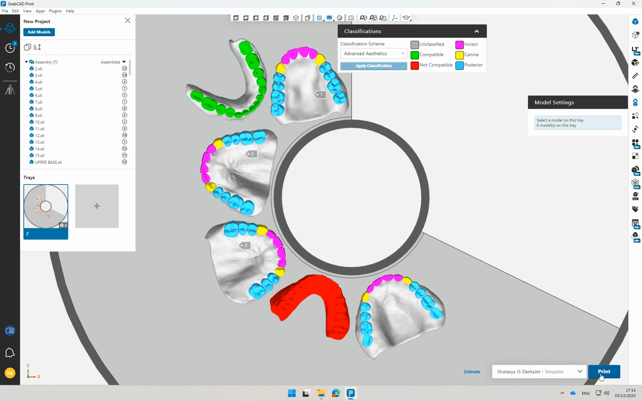Image resolution: width=642 pixels, height=401 pixels.
Task: Open the Stratasys J5 DentaJet printer dropdown
Action: pos(539,372)
